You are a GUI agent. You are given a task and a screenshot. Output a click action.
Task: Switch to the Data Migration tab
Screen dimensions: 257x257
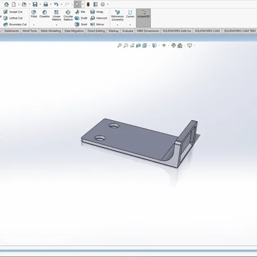(74, 31)
